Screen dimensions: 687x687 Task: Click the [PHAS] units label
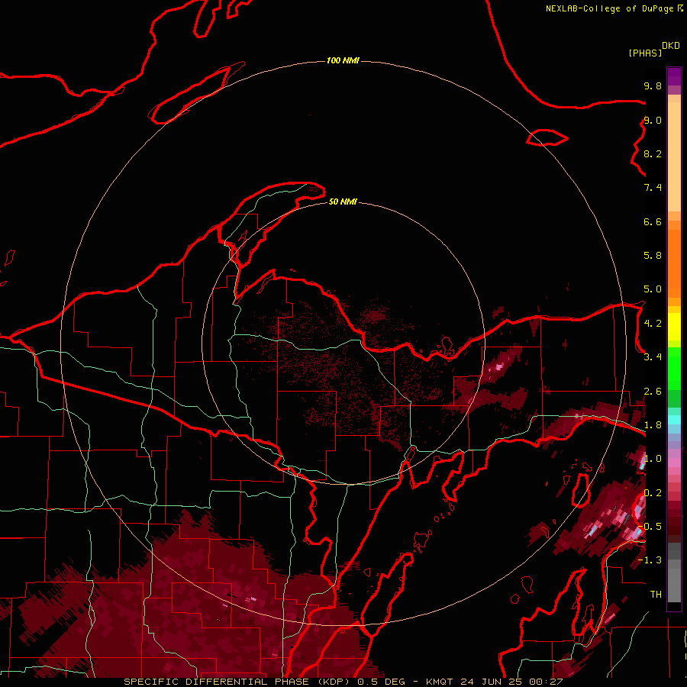point(645,53)
